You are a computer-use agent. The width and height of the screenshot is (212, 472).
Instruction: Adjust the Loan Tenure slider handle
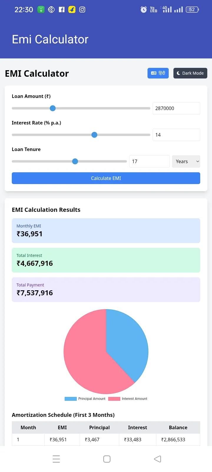pyautogui.click(x=75, y=161)
